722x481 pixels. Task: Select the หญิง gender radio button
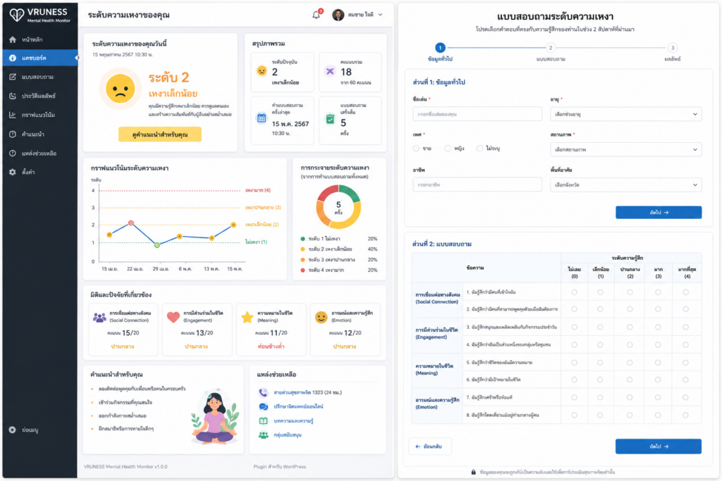tap(448, 148)
